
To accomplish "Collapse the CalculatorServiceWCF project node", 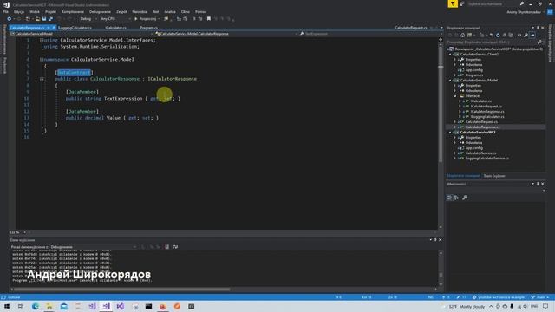I will pos(450,133).
